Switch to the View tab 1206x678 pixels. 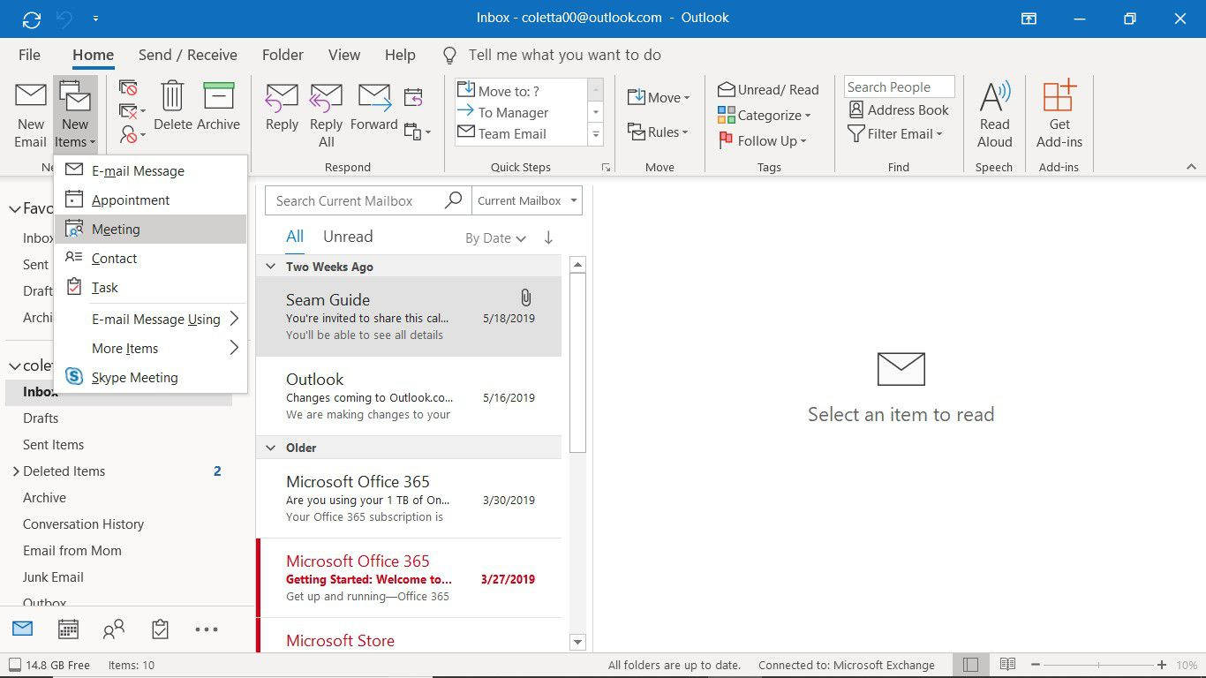click(x=344, y=55)
